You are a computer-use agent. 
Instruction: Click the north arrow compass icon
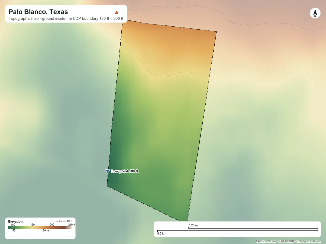pos(315,13)
